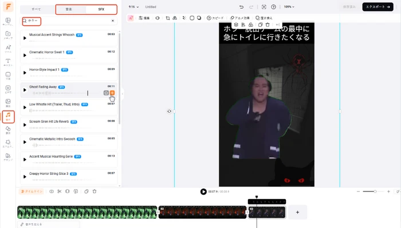Open the Video stock sidebar panel
Screen dimensions: 401x228
coord(8,89)
